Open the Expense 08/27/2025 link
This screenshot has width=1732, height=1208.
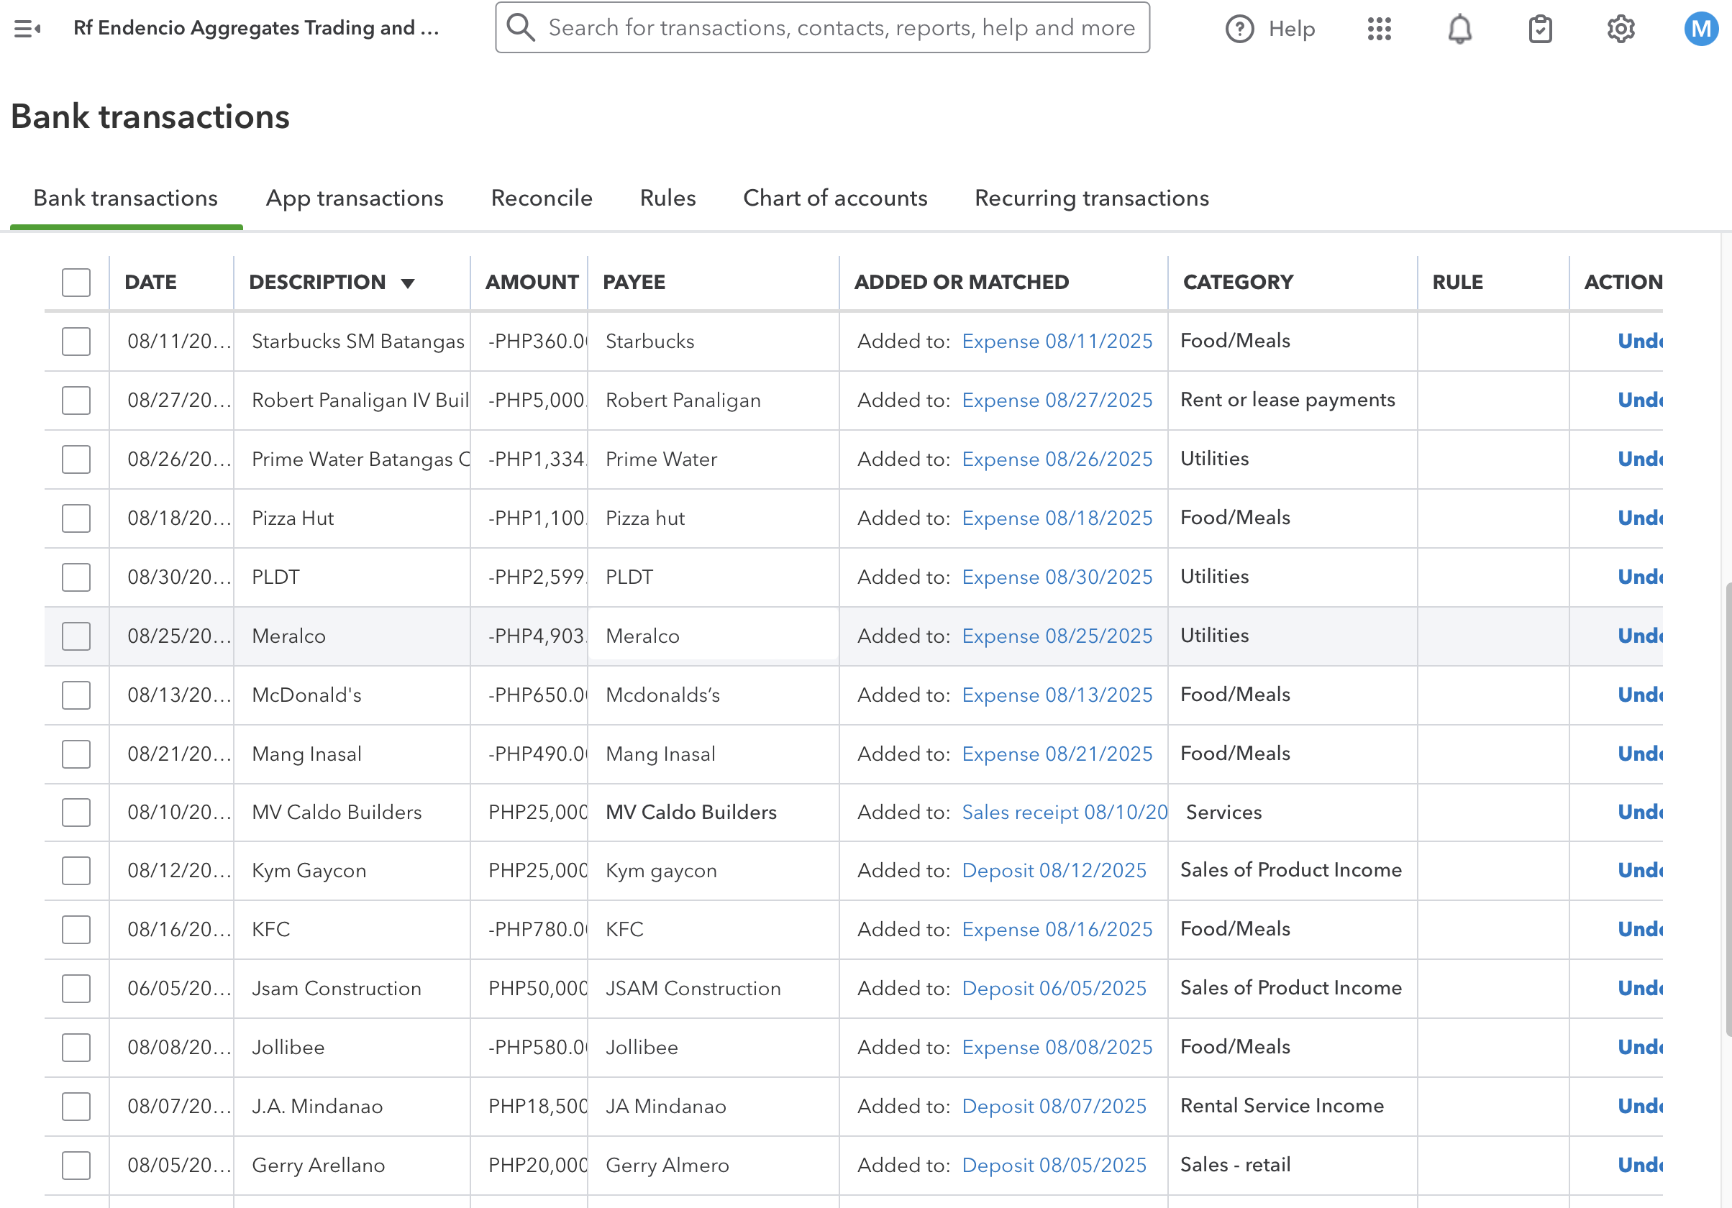(1056, 400)
